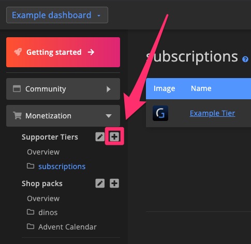Image resolution: width=251 pixels, height=244 pixels.
Task: Click the folder icon next to Advent Calendar
Action: 31,226
